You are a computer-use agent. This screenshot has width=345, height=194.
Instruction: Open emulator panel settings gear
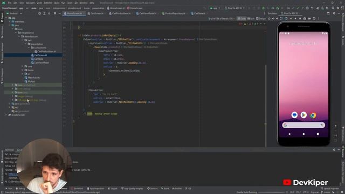tap(334, 13)
